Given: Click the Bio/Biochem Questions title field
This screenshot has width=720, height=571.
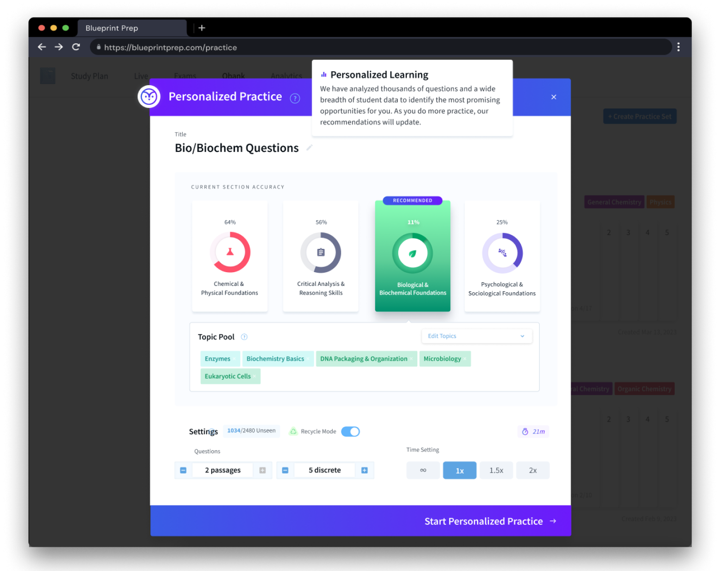Looking at the screenshot, I should [237, 148].
